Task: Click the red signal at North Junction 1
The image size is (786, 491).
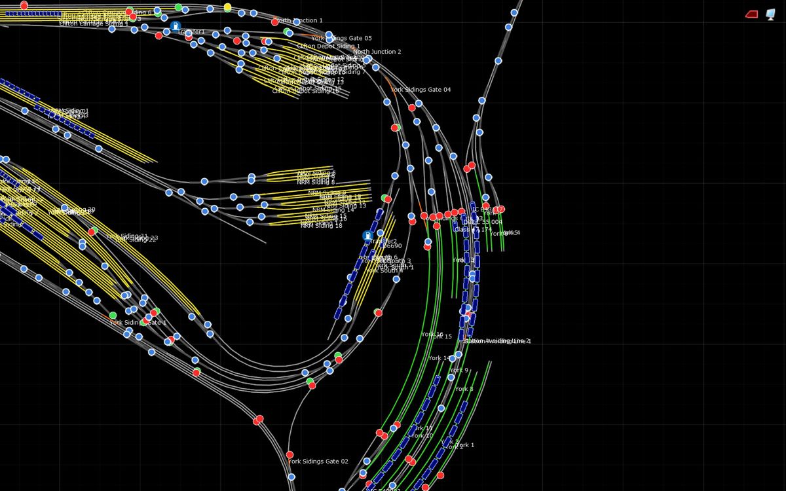Action: pos(275,22)
